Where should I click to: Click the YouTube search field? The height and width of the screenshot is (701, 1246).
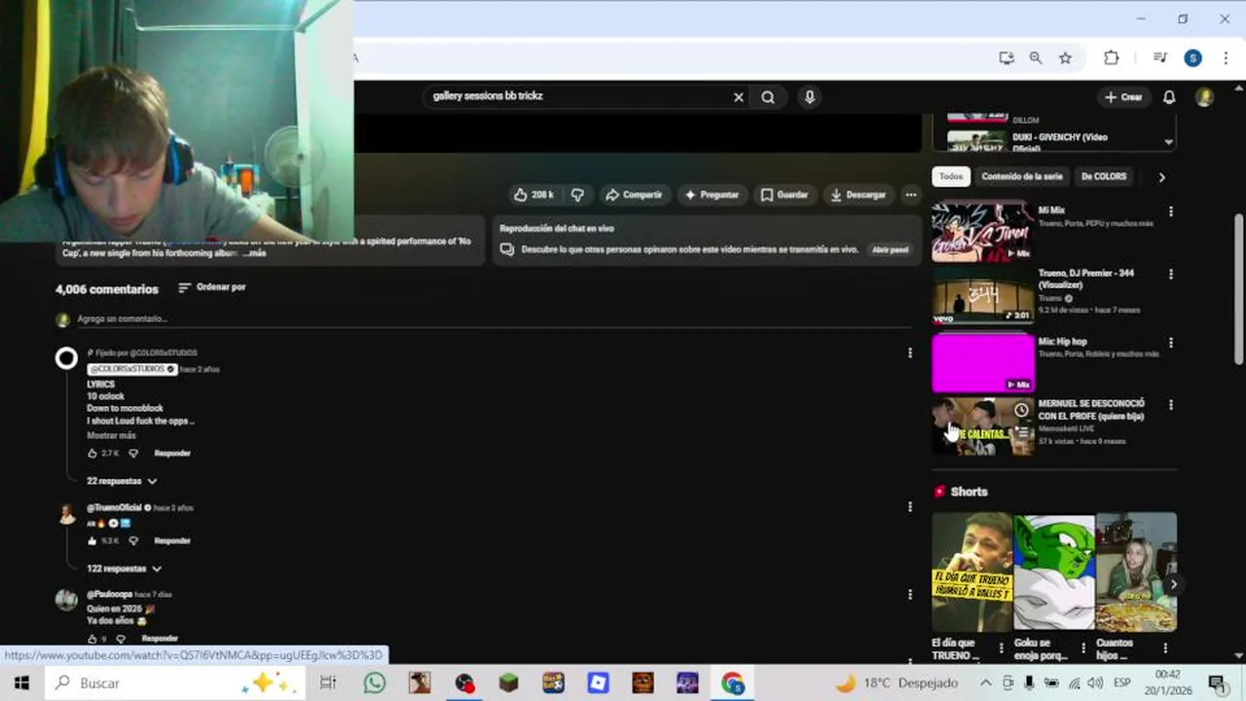pyautogui.click(x=579, y=96)
